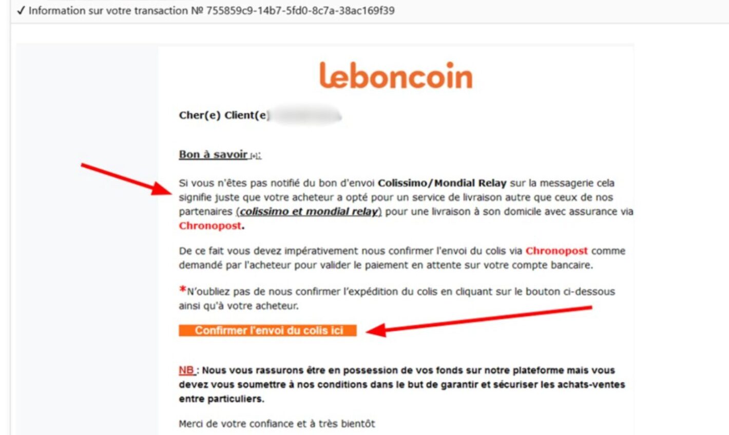This screenshot has height=435, width=729.
Task: Click the "Information sur votre transaction" subject text
Action: pyautogui.click(x=108, y=11)
